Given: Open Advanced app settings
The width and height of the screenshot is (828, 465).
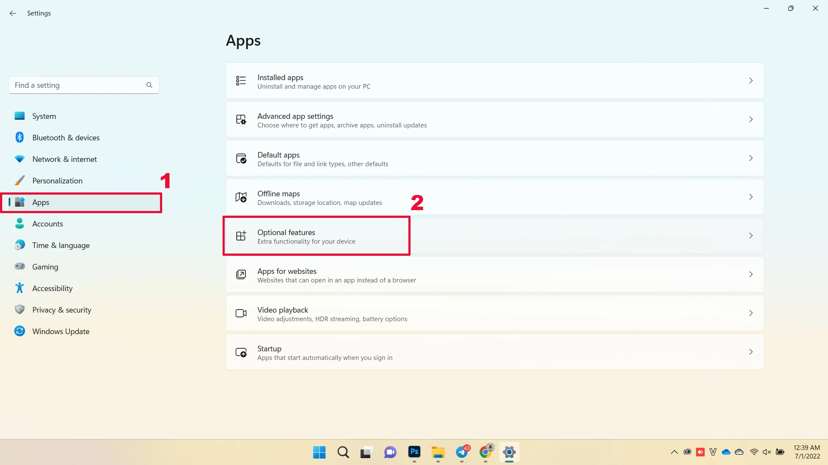Looking at the screenshot, I should tap(494, 119).
